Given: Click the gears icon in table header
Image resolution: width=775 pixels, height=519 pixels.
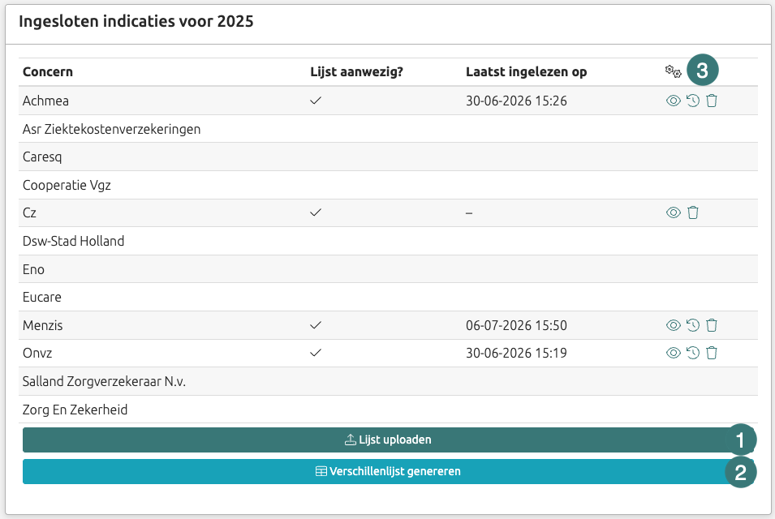Looking at the screenshot, I should (x=674, y=71).
